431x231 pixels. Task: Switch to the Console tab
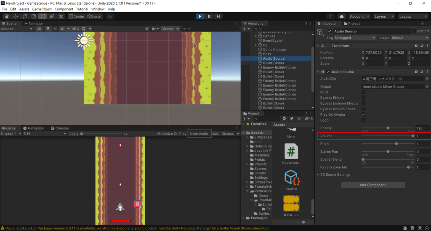click(60, 128)
